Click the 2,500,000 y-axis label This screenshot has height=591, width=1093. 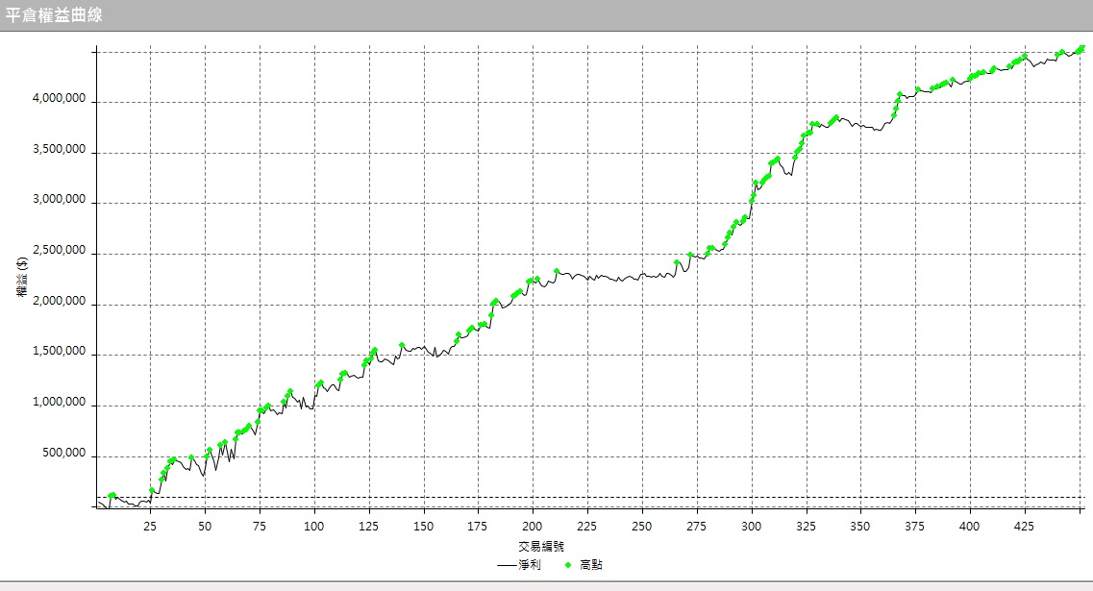point(60,250)
